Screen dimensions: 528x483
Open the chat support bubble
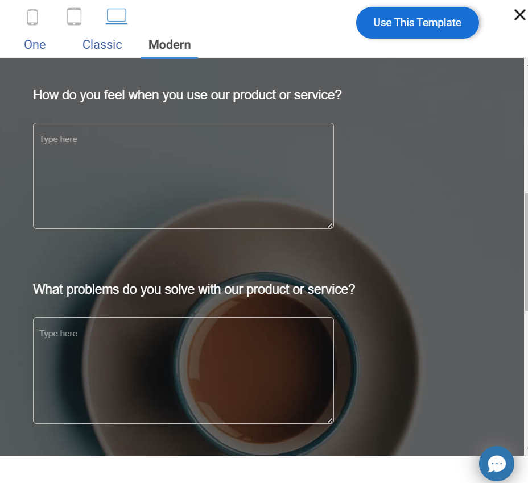[x=496, y=464]
